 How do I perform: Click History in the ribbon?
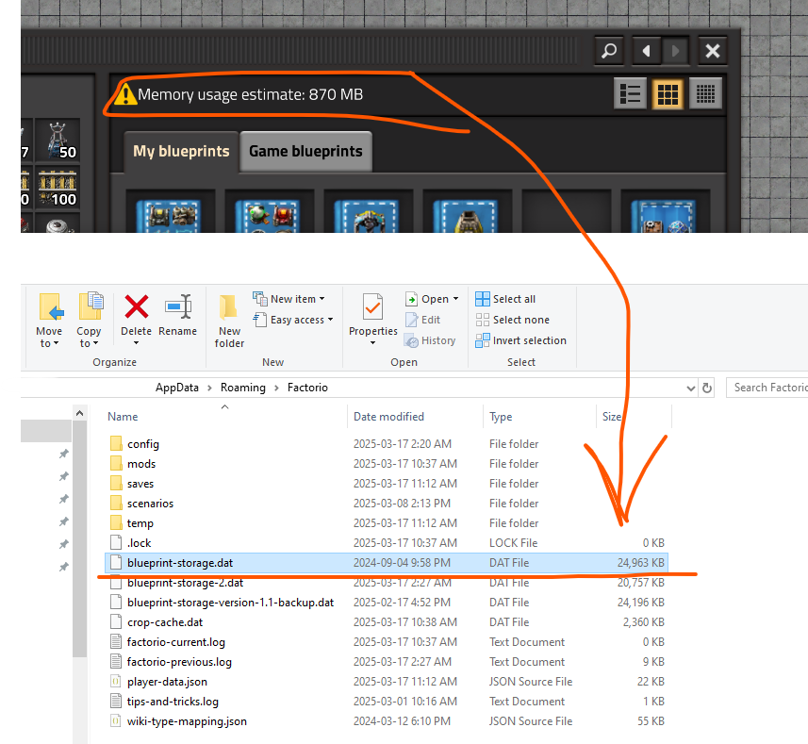click(x=430, y=340)
